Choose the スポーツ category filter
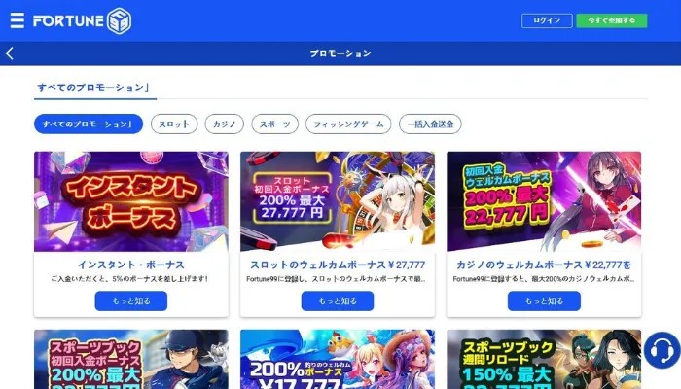 pyautogui.click(x=275, y=124)
